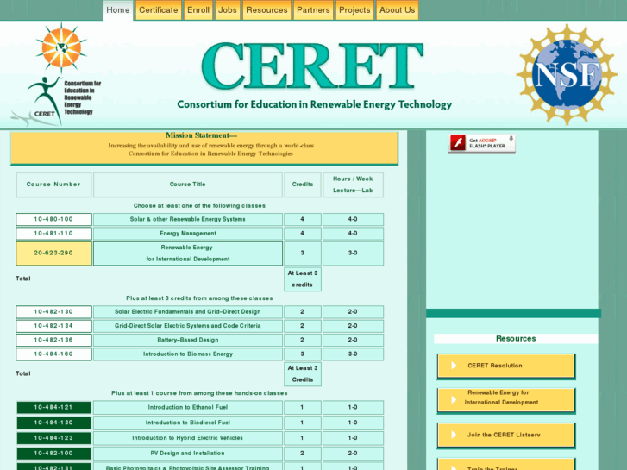Open the Home tab
Image resolution: width=627 pixels, height=470 pixels.
click(x=118, y=10)
